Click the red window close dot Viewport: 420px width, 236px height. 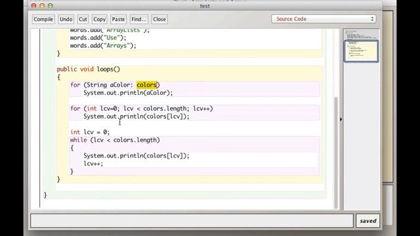click(x=33, y=6)
